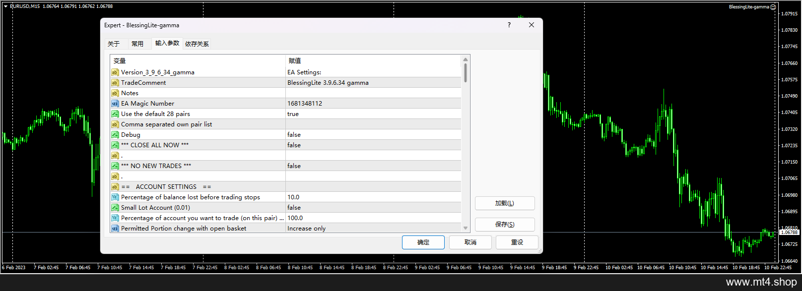
Task: Select the 输入参数 tab
Action: (x=167, y=43)
